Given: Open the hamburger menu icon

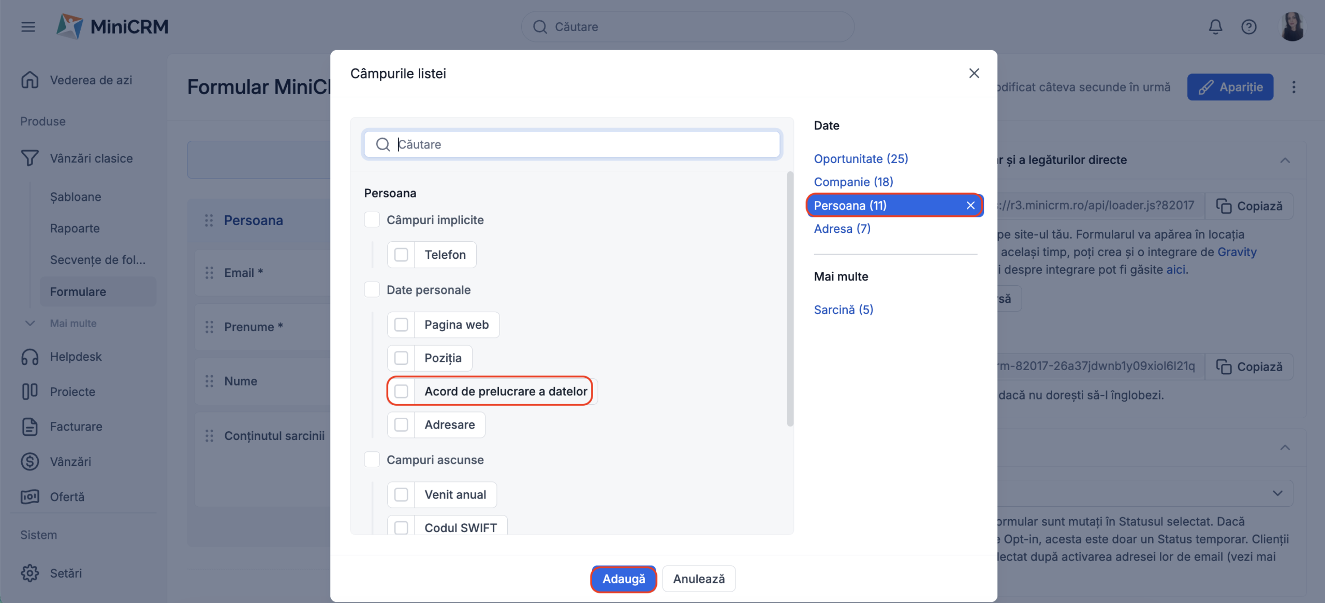Looking at the screenshot, I should pos(28,26).
